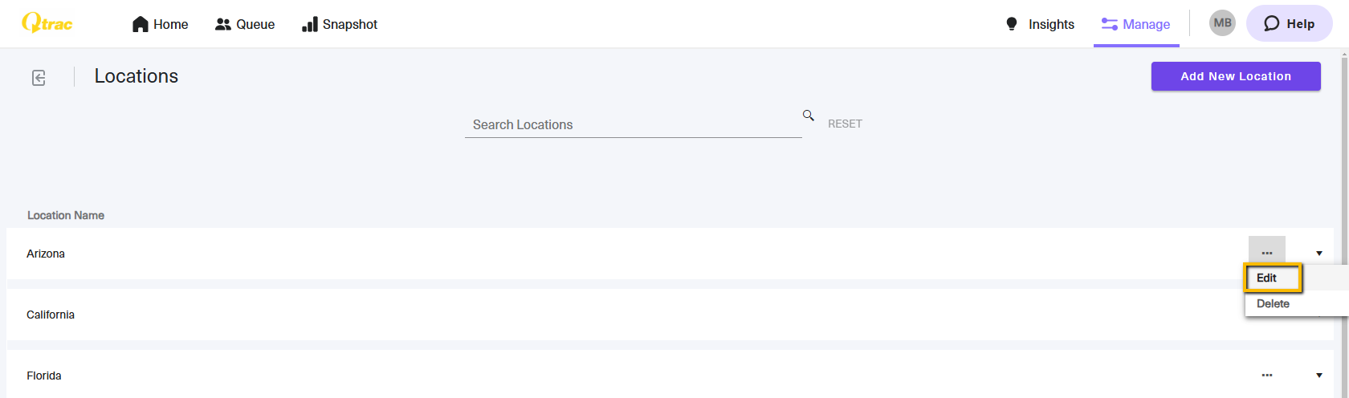Click the MB user avatar
1349x398 pixels.
coord(1222,23)
